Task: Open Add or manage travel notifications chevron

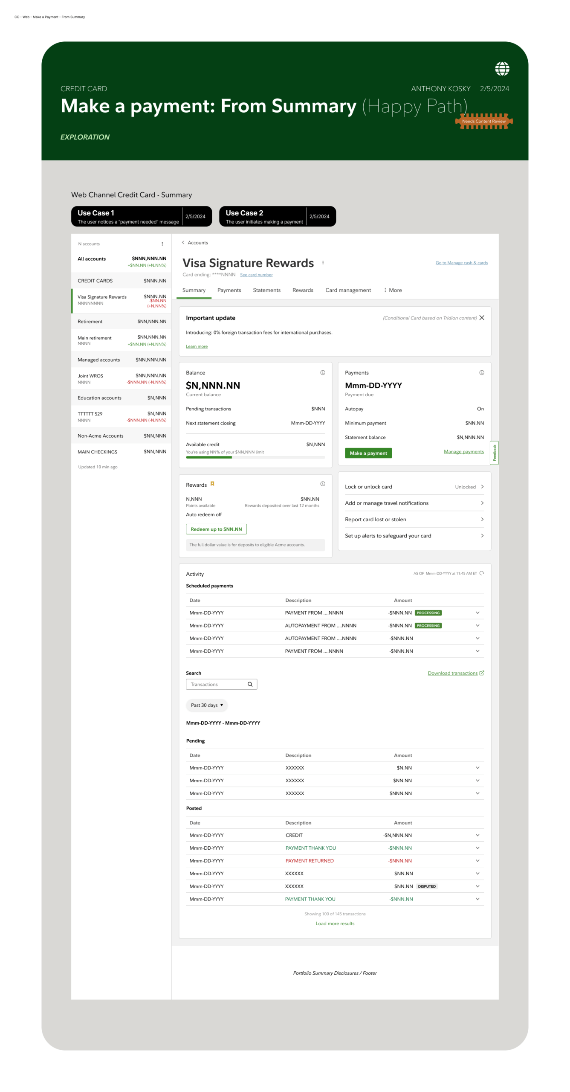Action: click(482, 503)
